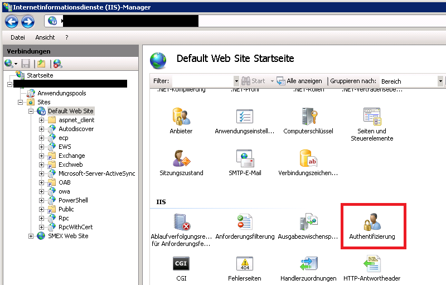Open the Handlerzuordnungen icon
This screenshot has width=446, height=285.
tap(308, 264)
